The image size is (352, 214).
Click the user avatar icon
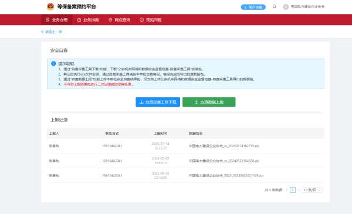pyautogui.click(x=286, y=7)
